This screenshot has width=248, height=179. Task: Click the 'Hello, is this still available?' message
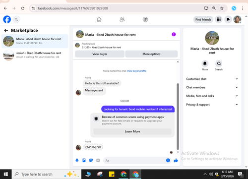(102, 83)
